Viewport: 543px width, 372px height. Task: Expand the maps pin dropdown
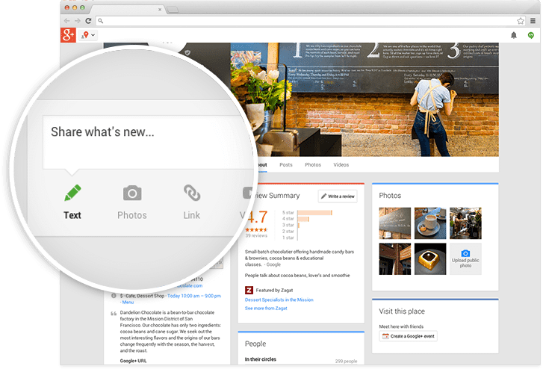click(88, 35)
